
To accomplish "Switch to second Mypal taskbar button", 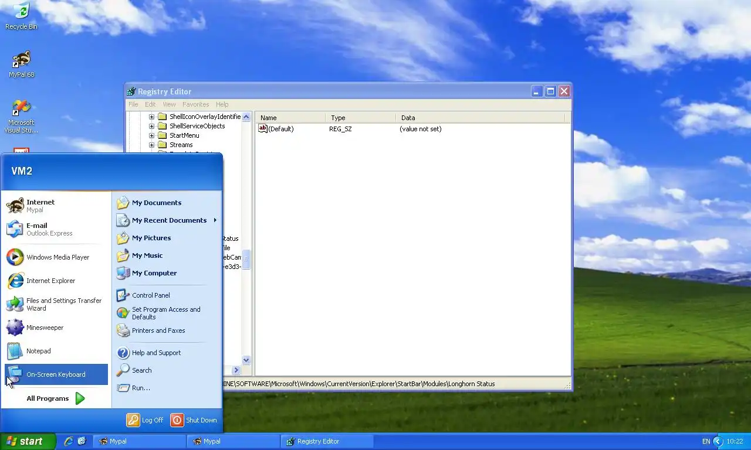I will click(233, 441).
